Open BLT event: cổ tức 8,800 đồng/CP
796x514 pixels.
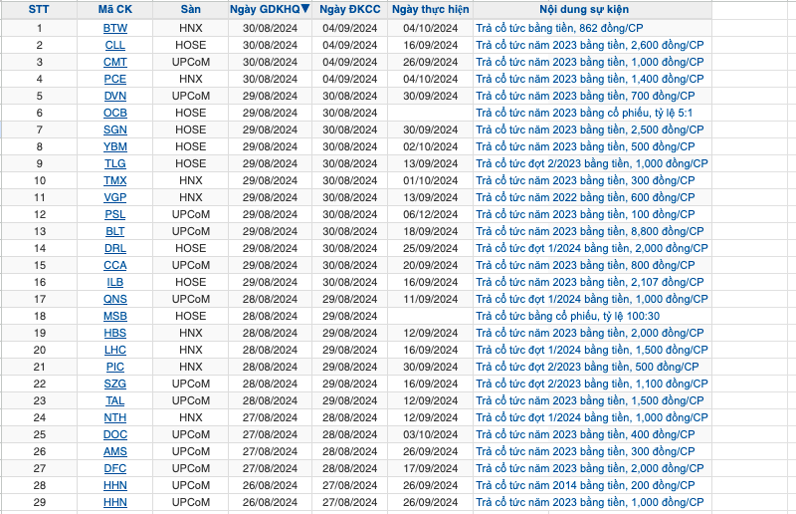click(x=590, y=231)
